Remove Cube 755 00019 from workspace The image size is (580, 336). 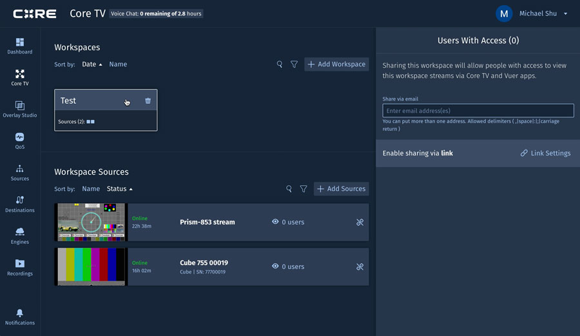pyautogui.click(x=360, y=267)
